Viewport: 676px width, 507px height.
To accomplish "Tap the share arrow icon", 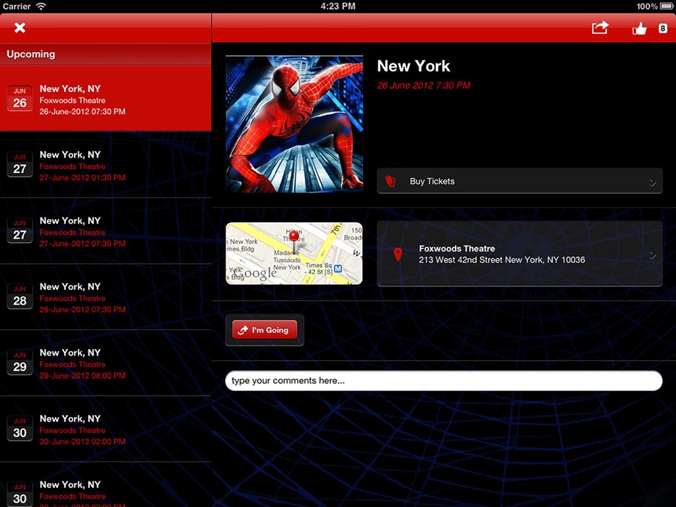I will pyautogui.click(x=600, y=28).
